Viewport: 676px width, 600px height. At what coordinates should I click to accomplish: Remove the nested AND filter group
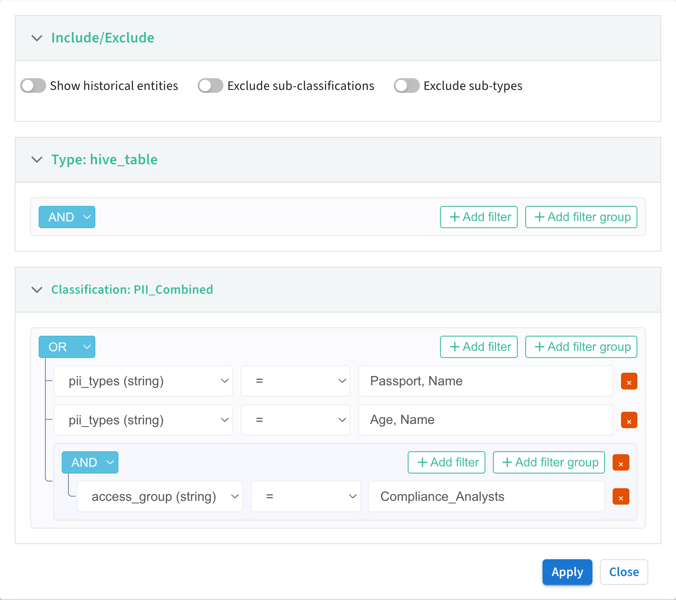click(621, 463)
